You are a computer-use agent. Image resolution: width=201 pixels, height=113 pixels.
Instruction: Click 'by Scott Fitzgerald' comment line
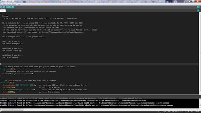(12, 44)
